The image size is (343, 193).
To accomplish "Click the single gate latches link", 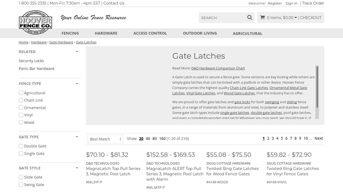I will [235, 113].
